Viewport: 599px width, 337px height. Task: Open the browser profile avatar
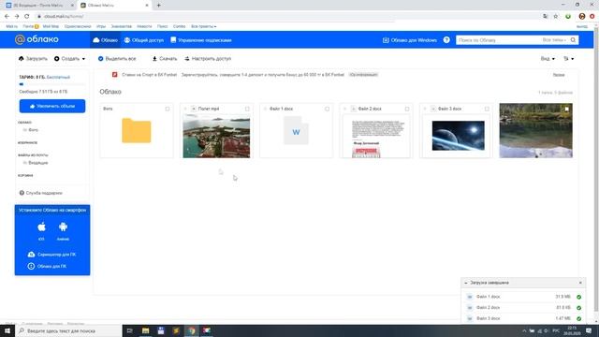click(x=582, y=16)
